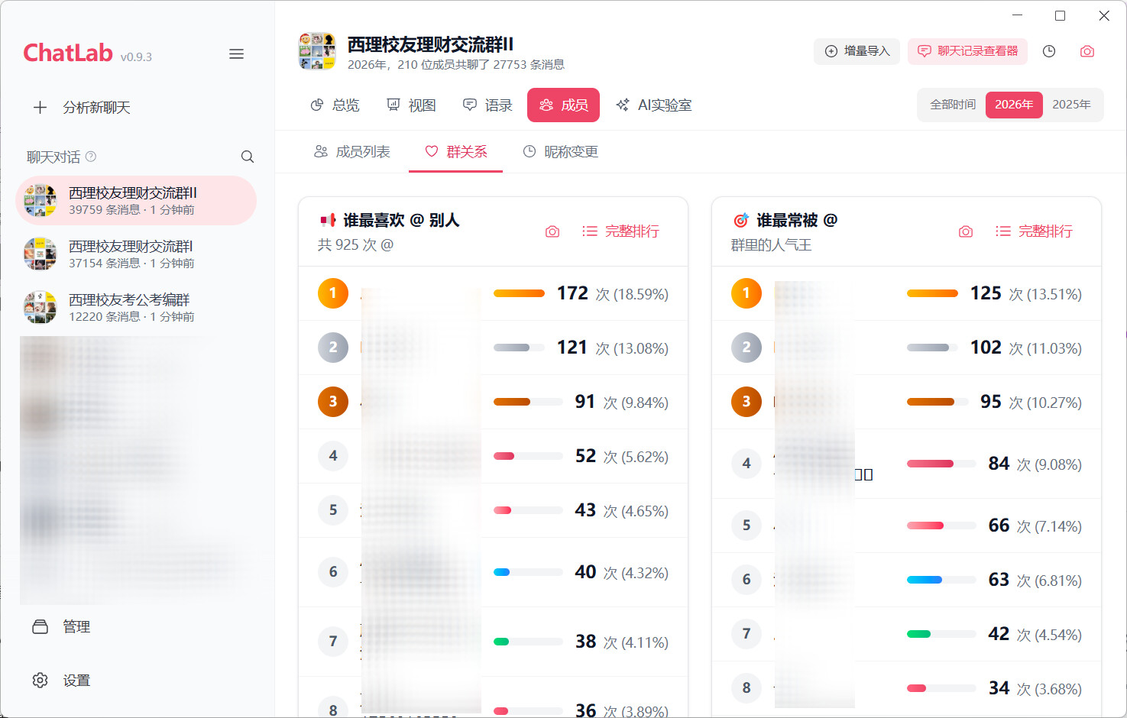Open 成员列表 sub-tab

[352, 152]
